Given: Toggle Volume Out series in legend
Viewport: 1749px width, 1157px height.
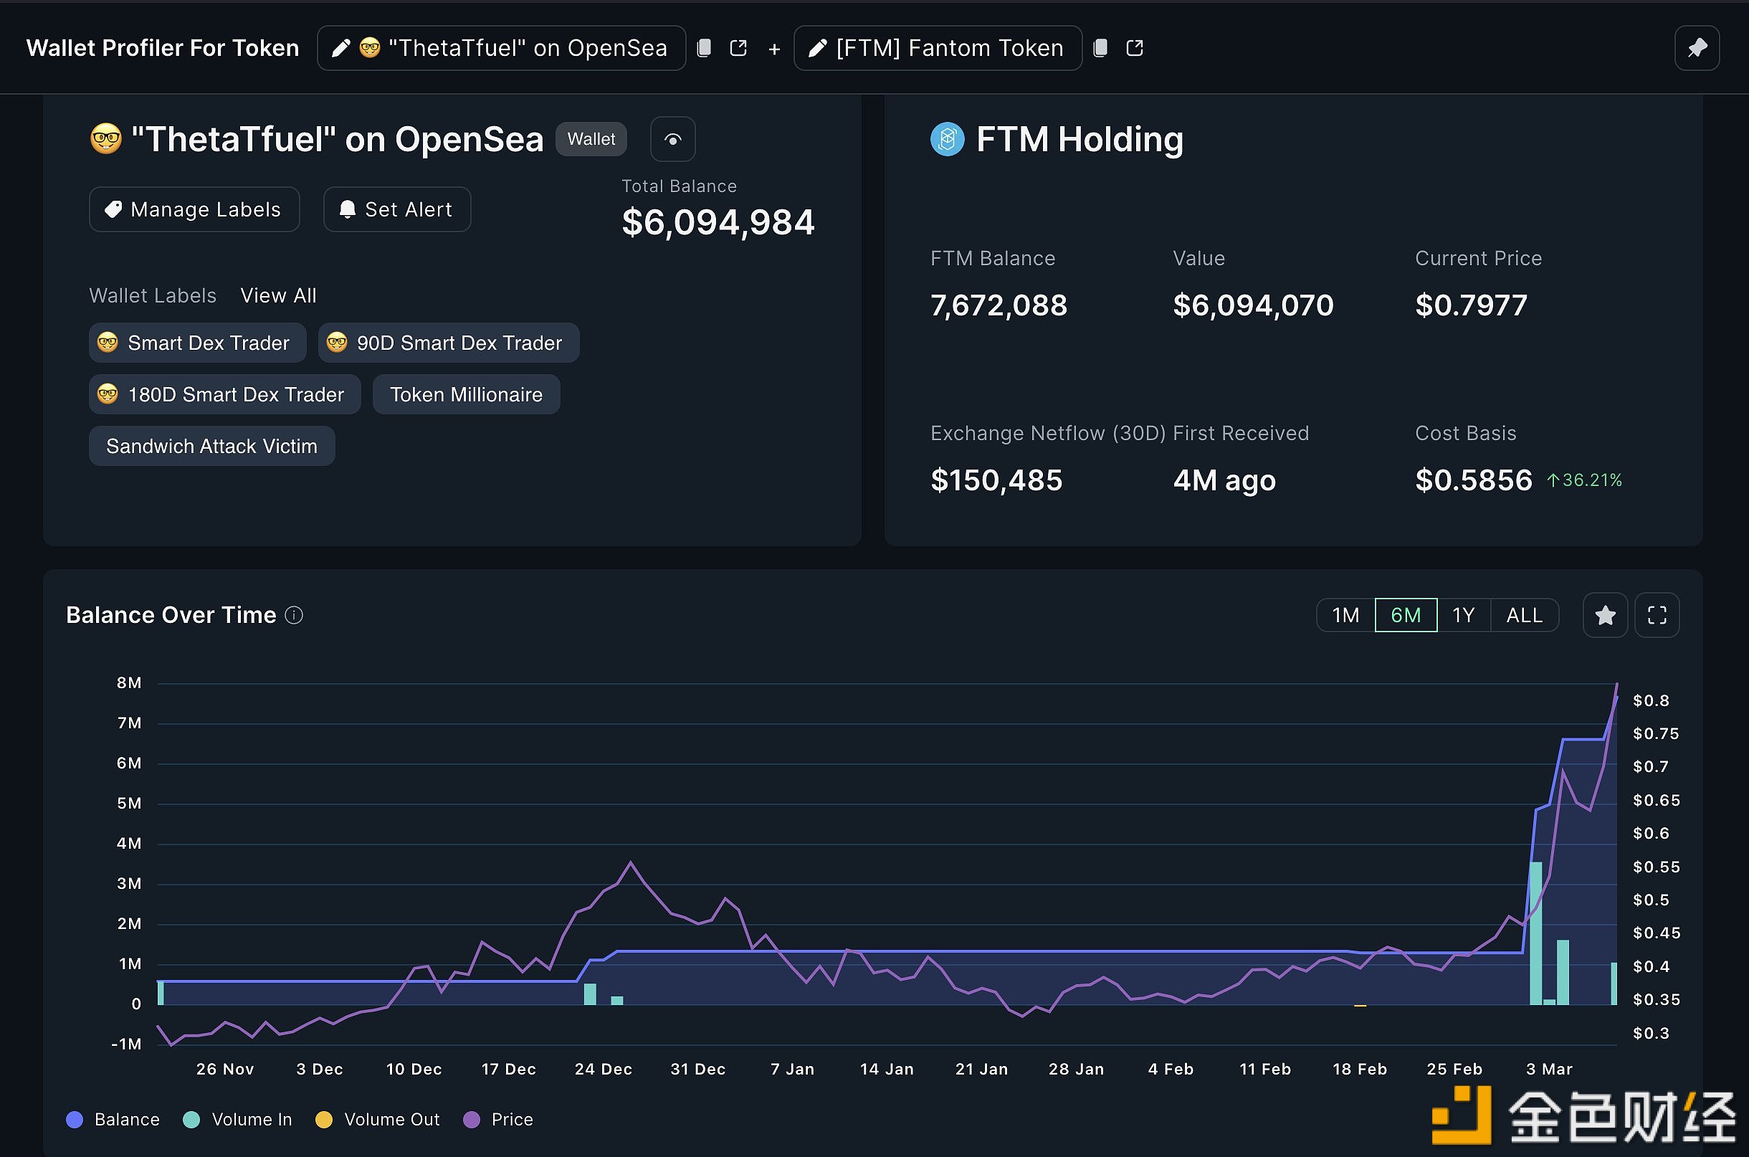Looking at the screenshot, I should pos(377,1120).
